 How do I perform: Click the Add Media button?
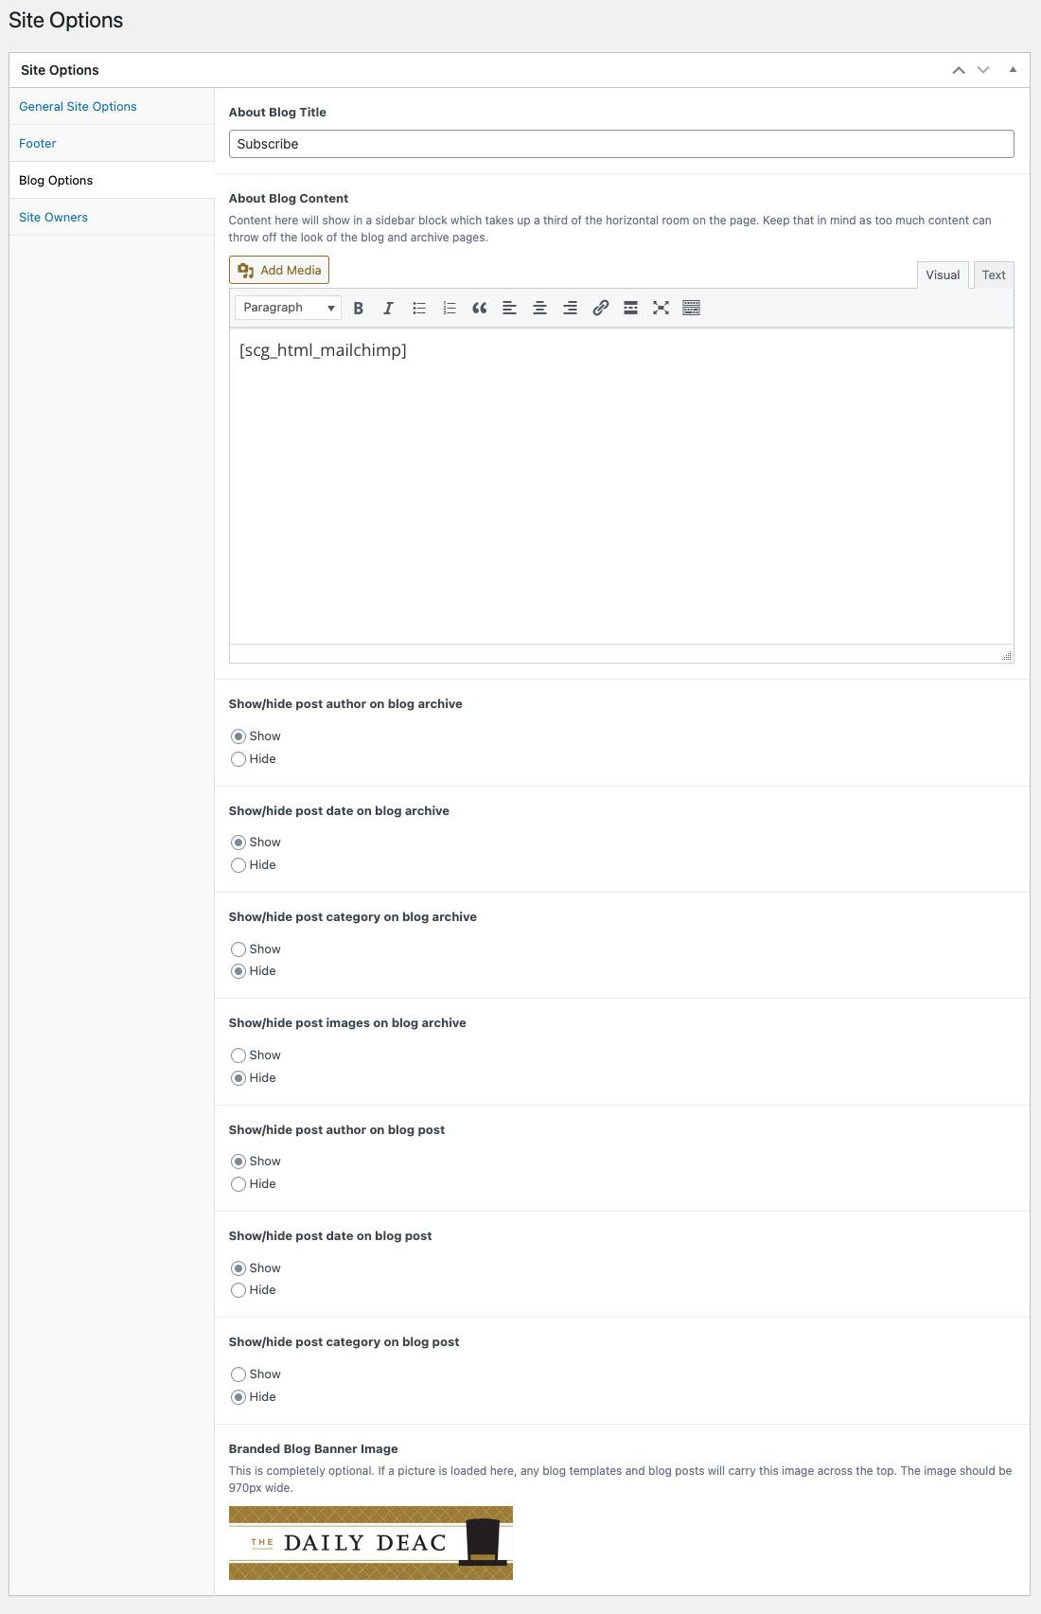(x=279, y=270)
